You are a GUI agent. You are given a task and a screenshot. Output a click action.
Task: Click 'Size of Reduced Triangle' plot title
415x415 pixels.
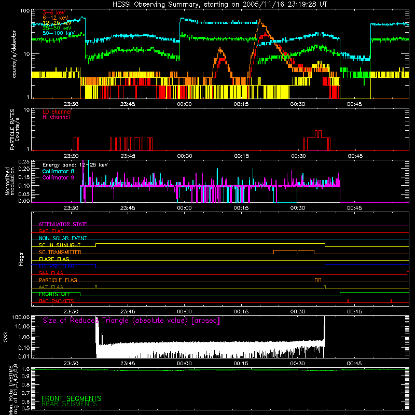click(x=131, y=321)
